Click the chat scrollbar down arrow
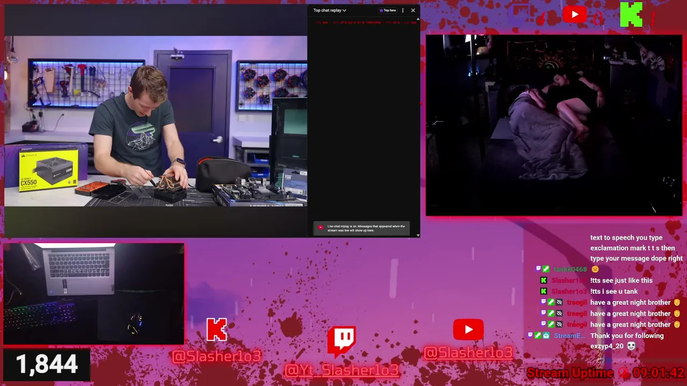Screen dimensions: 687x386 click(x=418, y=235)
